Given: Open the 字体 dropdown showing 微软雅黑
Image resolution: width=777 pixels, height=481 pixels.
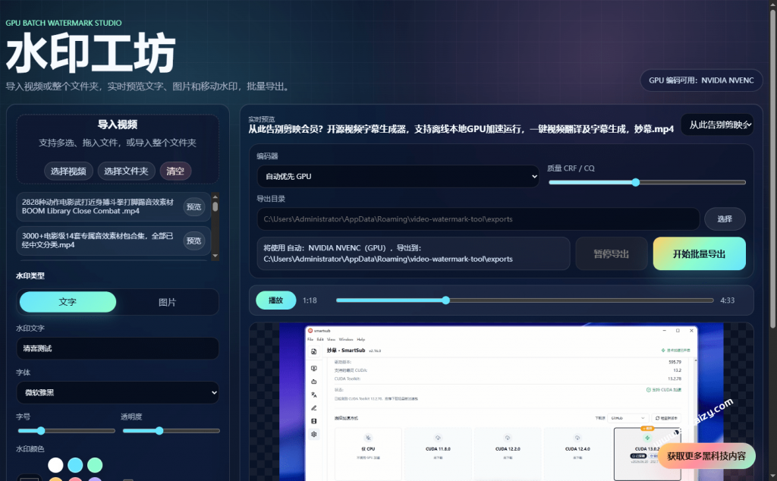Looking at the screenshot, I should pos(118,393).
